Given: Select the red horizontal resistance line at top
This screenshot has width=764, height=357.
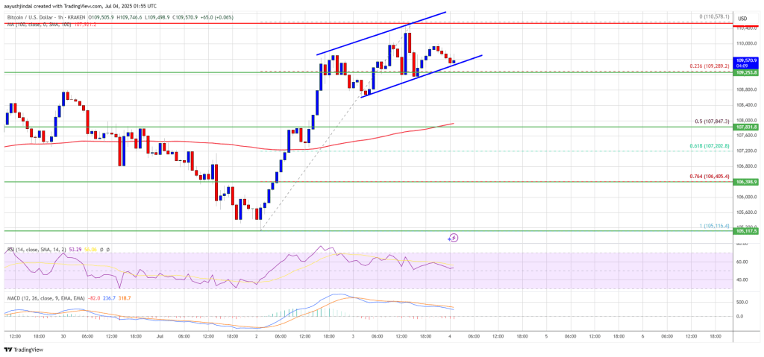Looking at the screenshot, I should (x=366, y=23).
